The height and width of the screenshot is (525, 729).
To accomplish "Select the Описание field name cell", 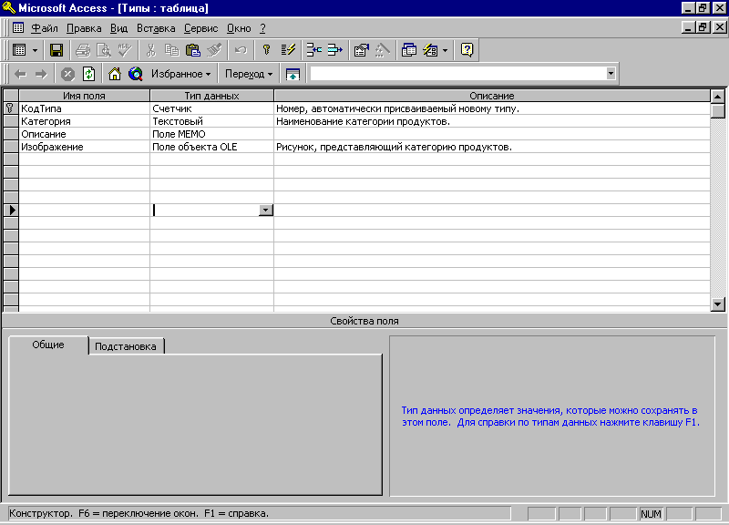I will 84,134.
